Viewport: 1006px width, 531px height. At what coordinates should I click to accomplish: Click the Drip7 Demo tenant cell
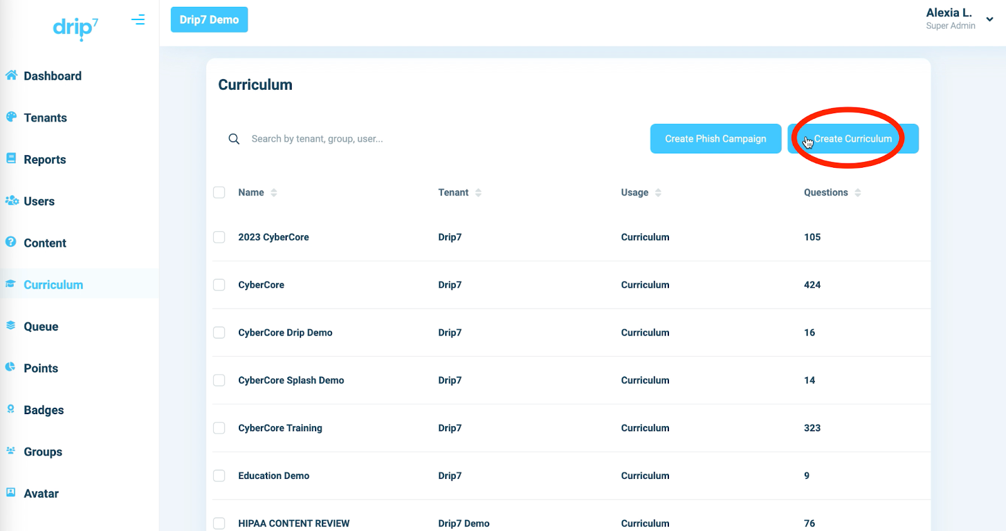click(464, 523)
